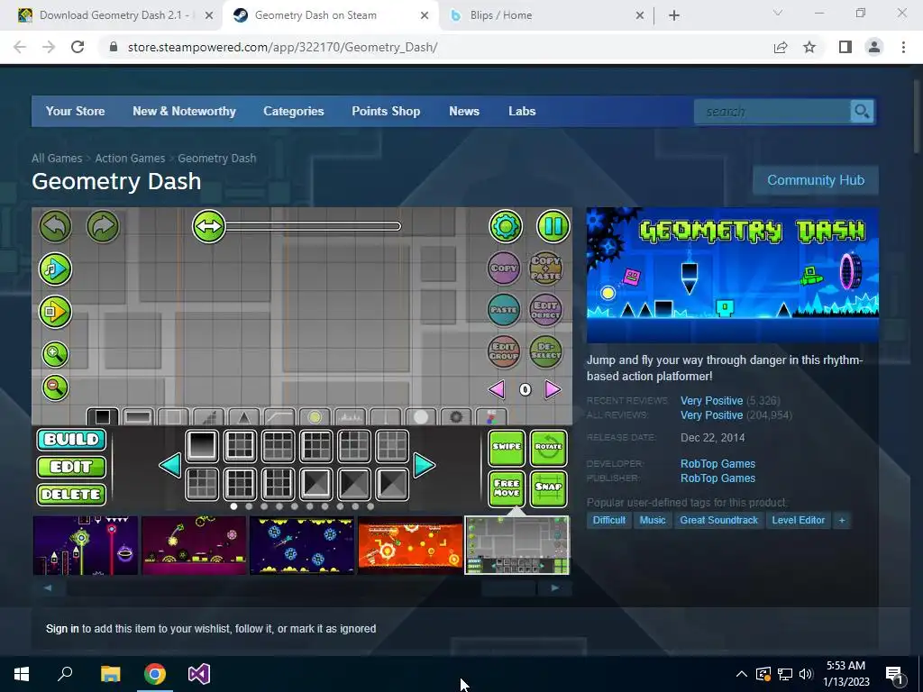Open Visual Studio from the taskbar
This screenshot has width=923, height=692.
tap(199, 674)
